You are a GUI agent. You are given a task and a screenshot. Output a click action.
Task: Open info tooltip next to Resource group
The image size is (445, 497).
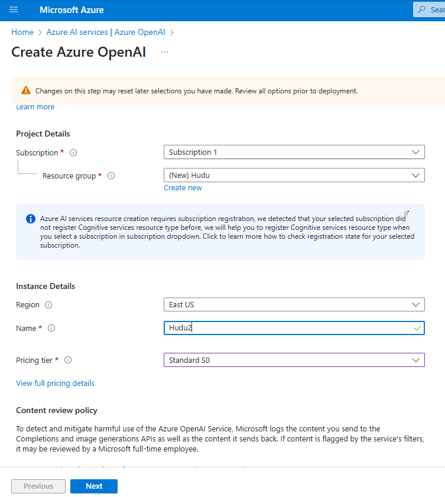click(111, 176)
